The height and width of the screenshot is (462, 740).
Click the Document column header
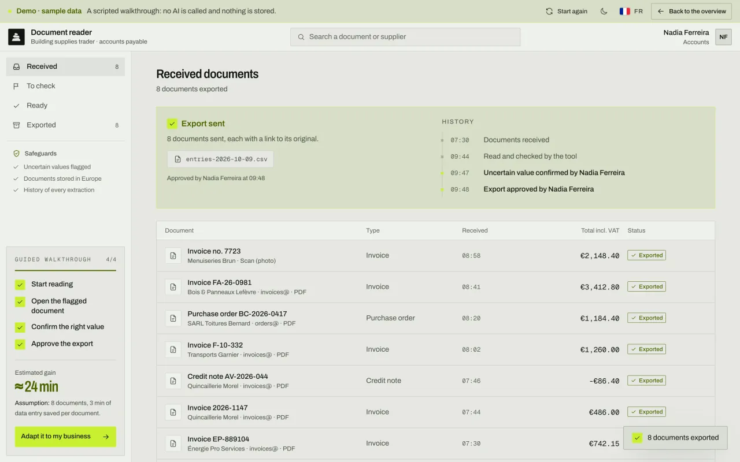click(179, 230)
